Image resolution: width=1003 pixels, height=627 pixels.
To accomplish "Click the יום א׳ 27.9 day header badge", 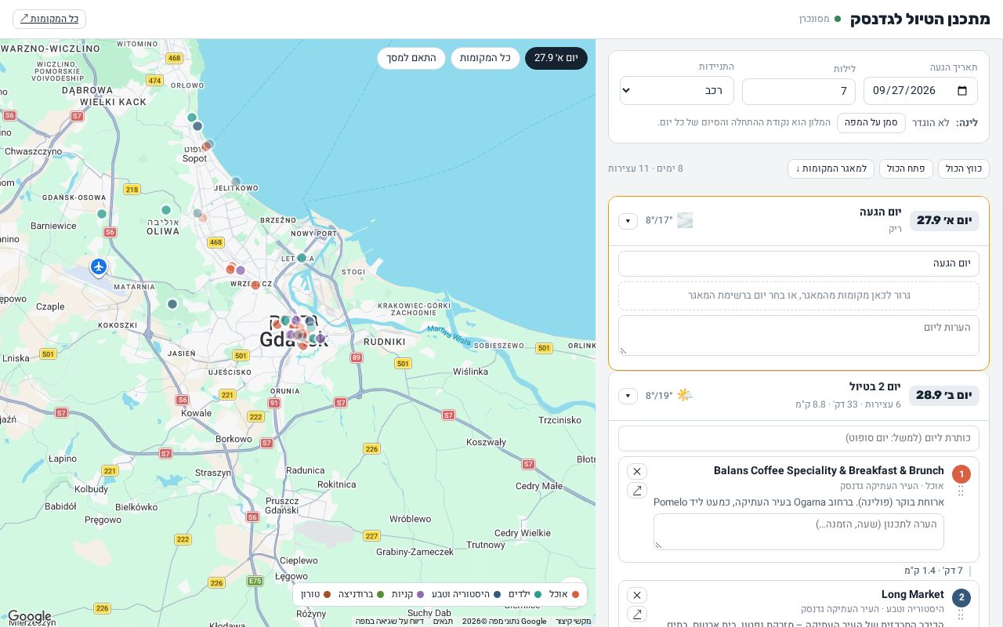I will click(x=944, y=220).
